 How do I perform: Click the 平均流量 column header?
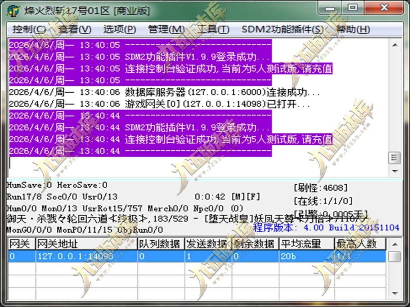point(307,244)
